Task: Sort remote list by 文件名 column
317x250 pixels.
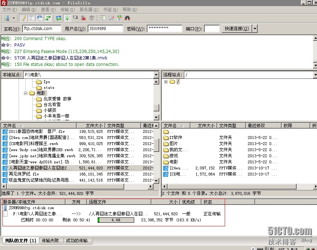Action: pyautogui.click(x=176, y=125)
